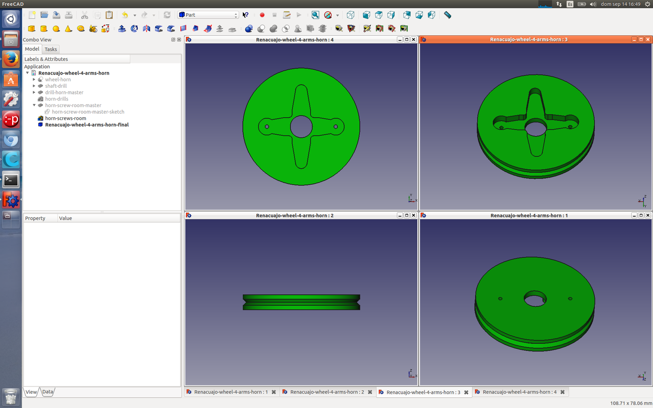The height and width of the screenshot is (408, 653).
Task: Click the Fit All zoom icon
Action: [x=315, y=15]
